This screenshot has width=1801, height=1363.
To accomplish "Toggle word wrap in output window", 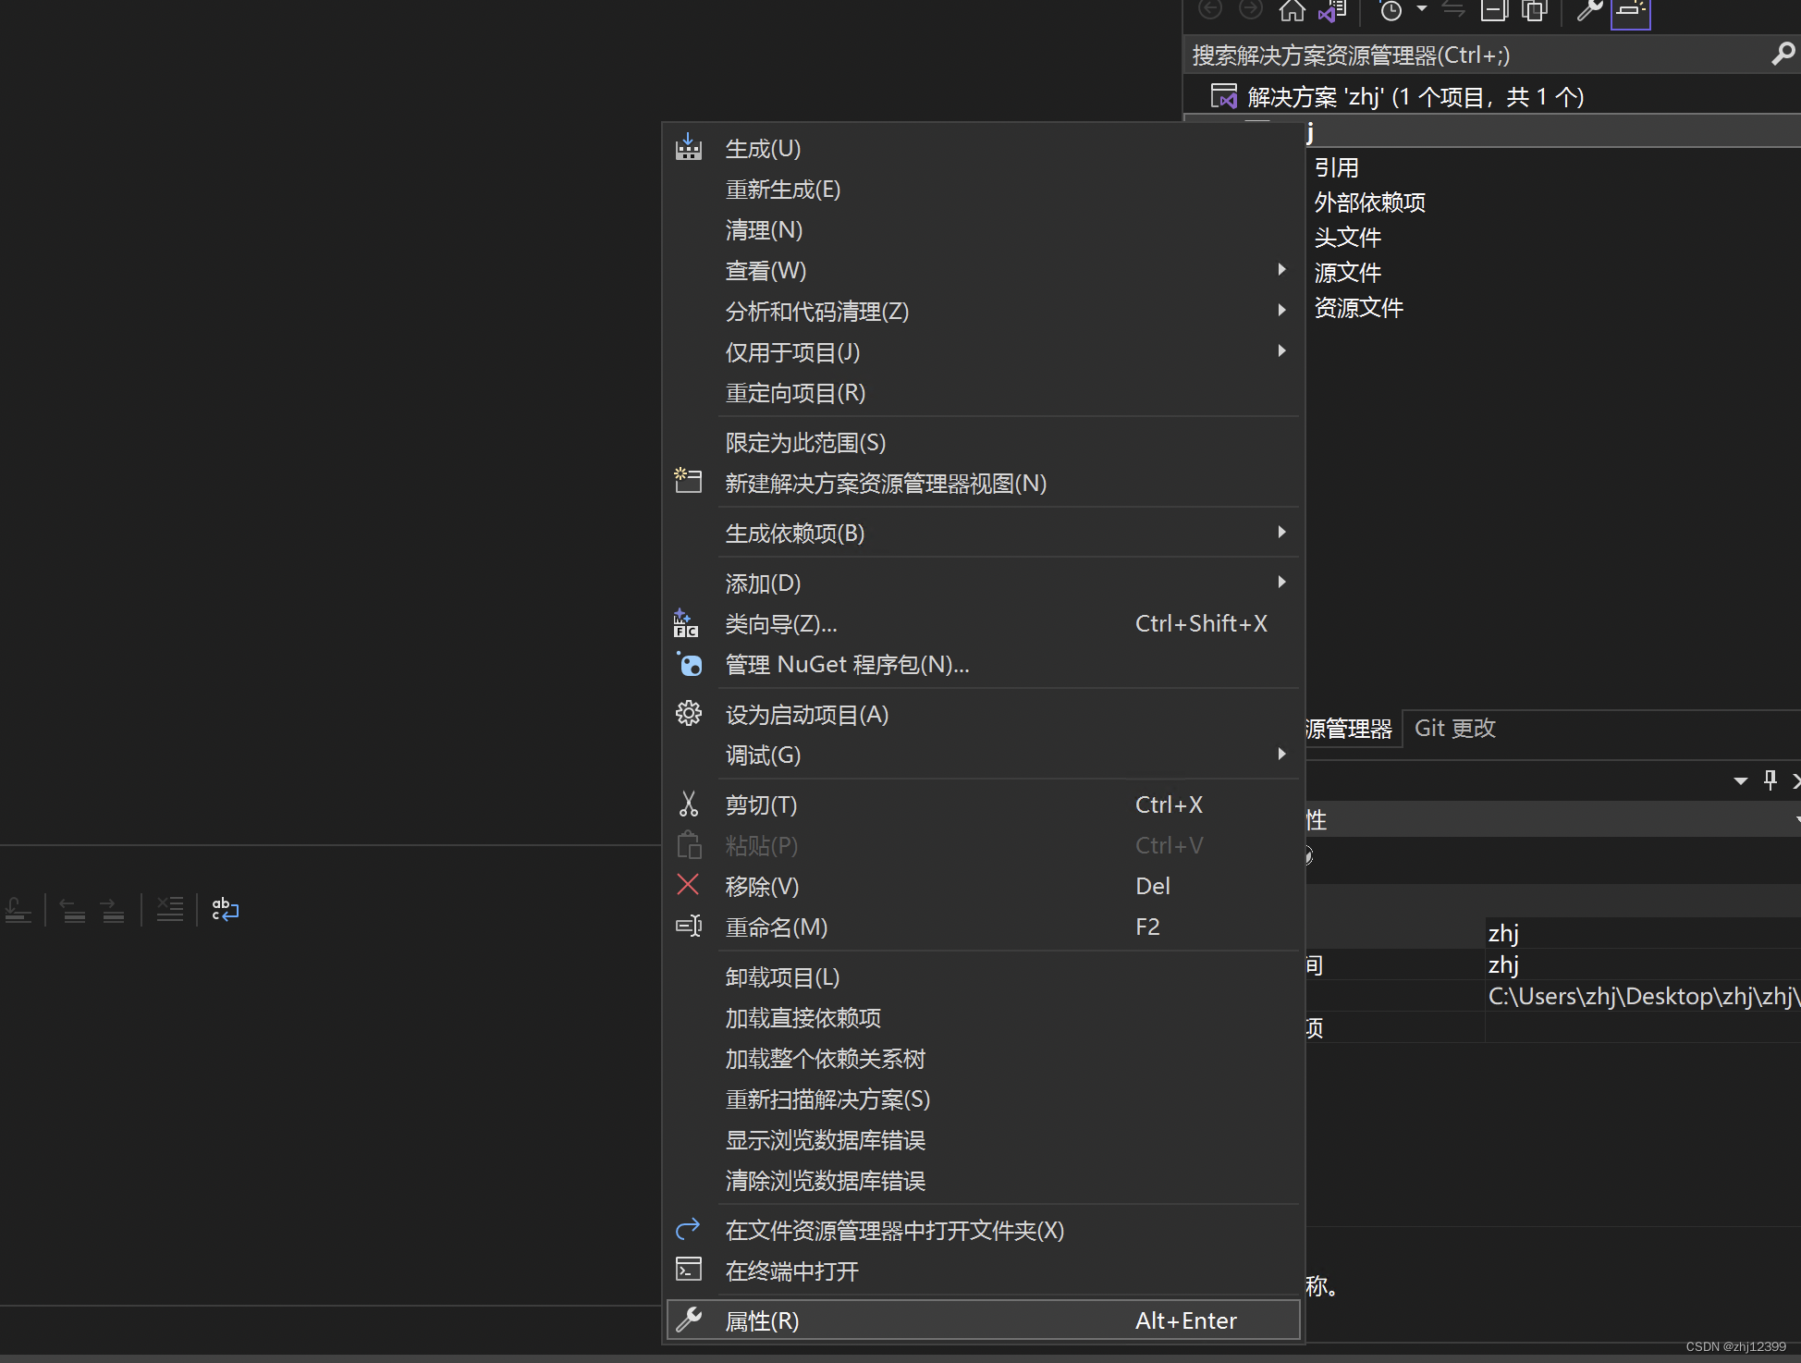I will (x=225, y=910).
